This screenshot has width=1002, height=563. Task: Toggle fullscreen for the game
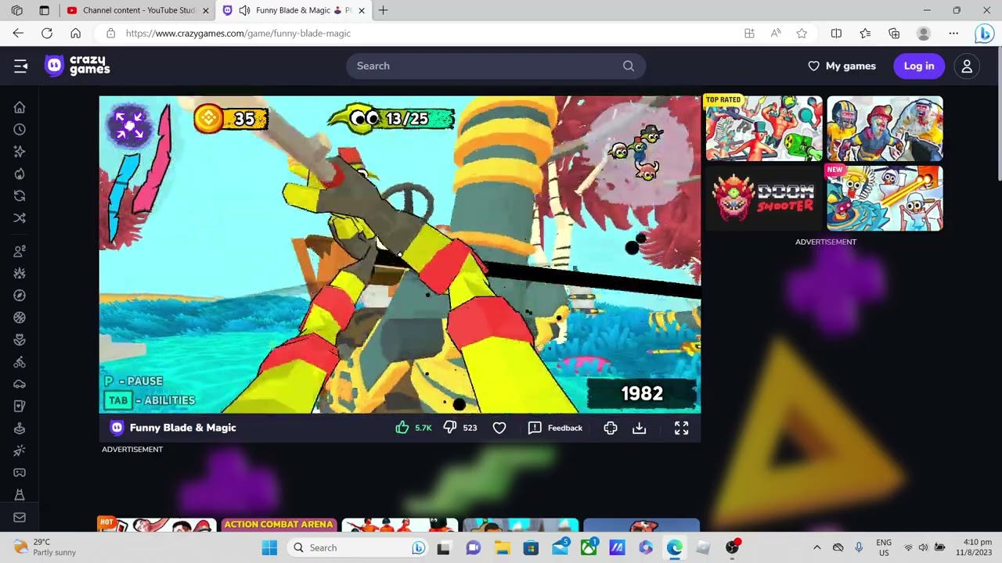pos(682,428)
